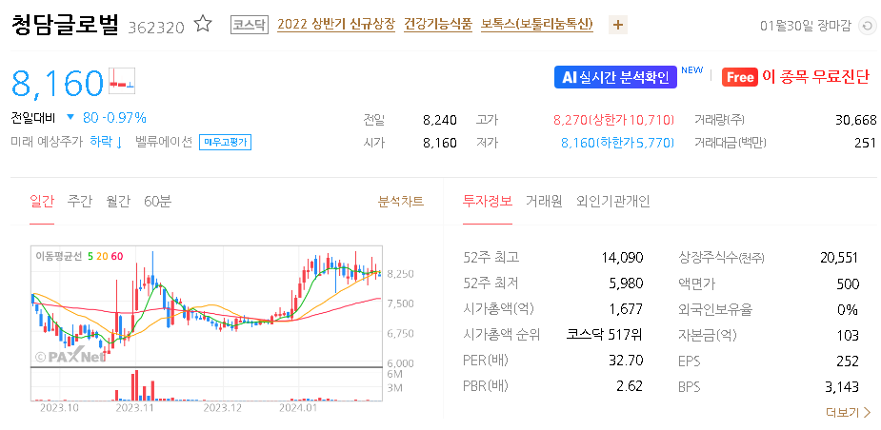
Task: Open the plus button to add theme tags
Action: (x=618, y=25)
